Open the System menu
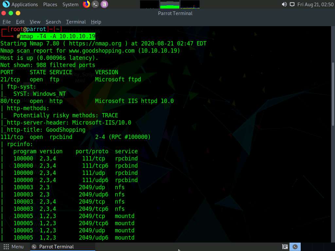335x251 pixels. click(x=70, y=5)
